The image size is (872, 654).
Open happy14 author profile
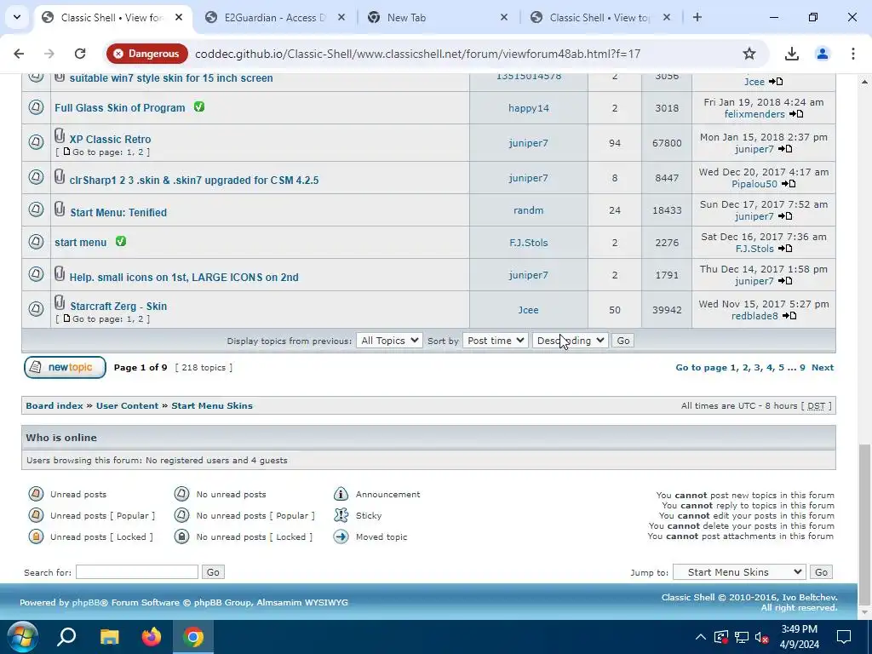(x=528, y=108)
